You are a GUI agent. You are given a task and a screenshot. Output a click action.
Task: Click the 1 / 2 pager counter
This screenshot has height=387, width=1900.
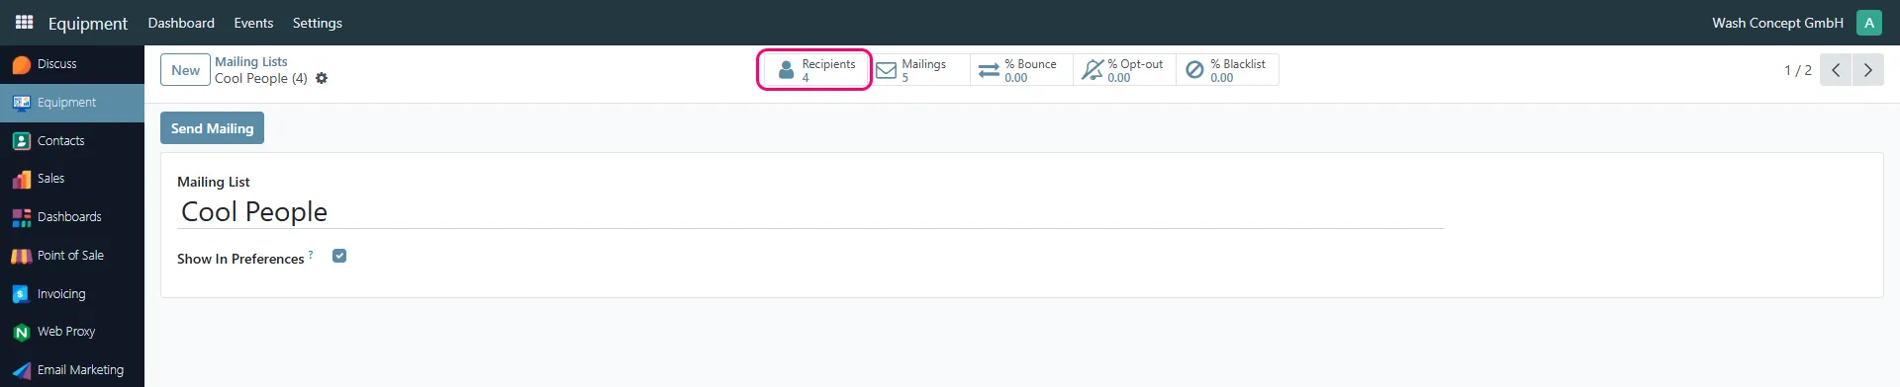pos(1798,70)
